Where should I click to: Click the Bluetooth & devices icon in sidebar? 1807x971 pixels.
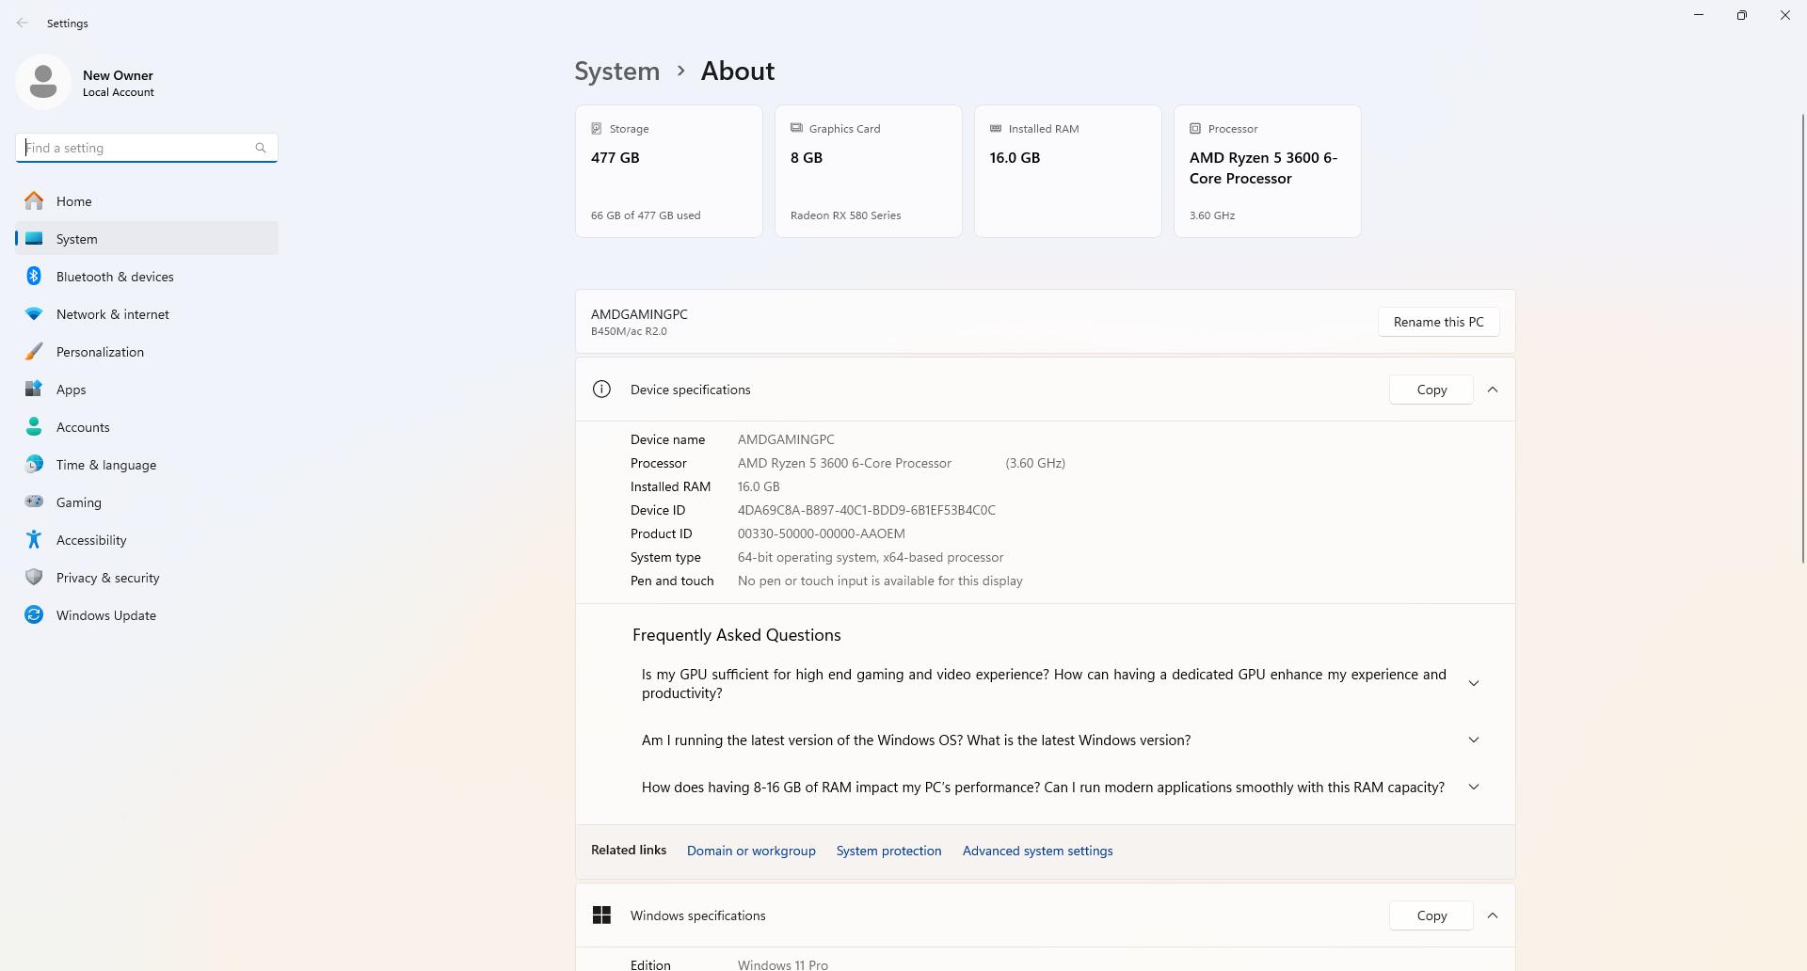[34, 277]
